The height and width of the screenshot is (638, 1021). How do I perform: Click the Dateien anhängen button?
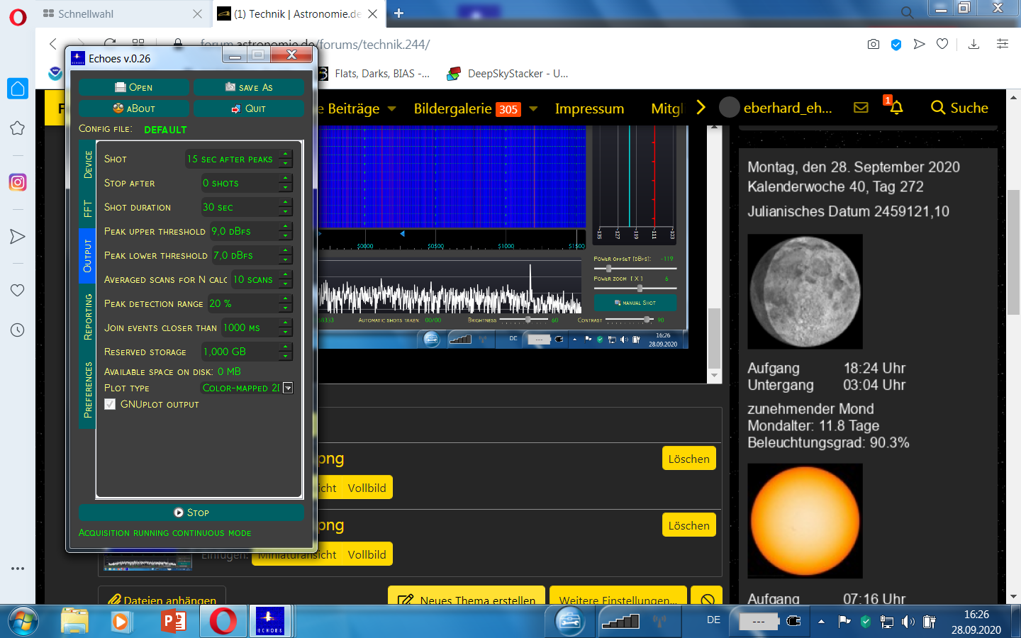click(162, 595)
